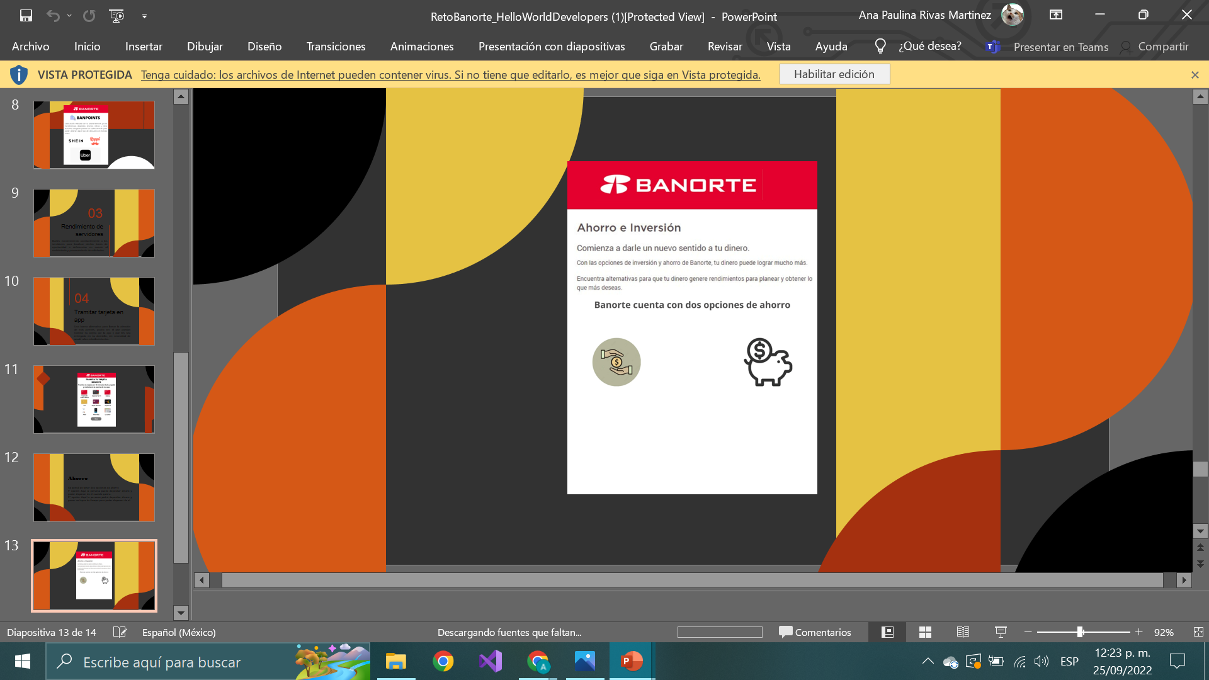Select slide 11 thumbnail

tap(94, 399)
